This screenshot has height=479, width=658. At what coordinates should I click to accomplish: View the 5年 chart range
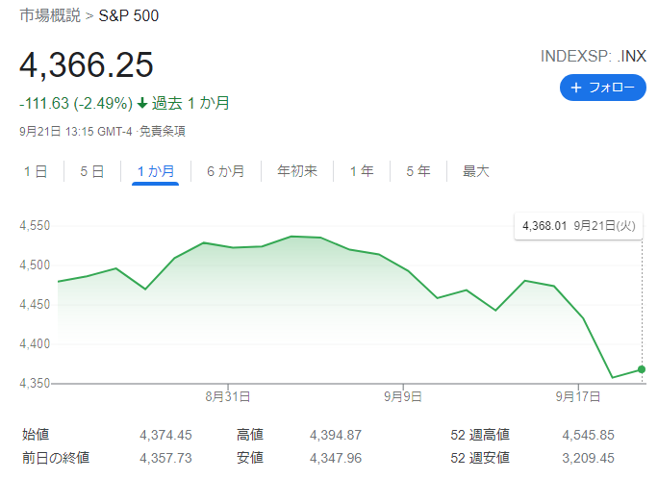(418, 171)
